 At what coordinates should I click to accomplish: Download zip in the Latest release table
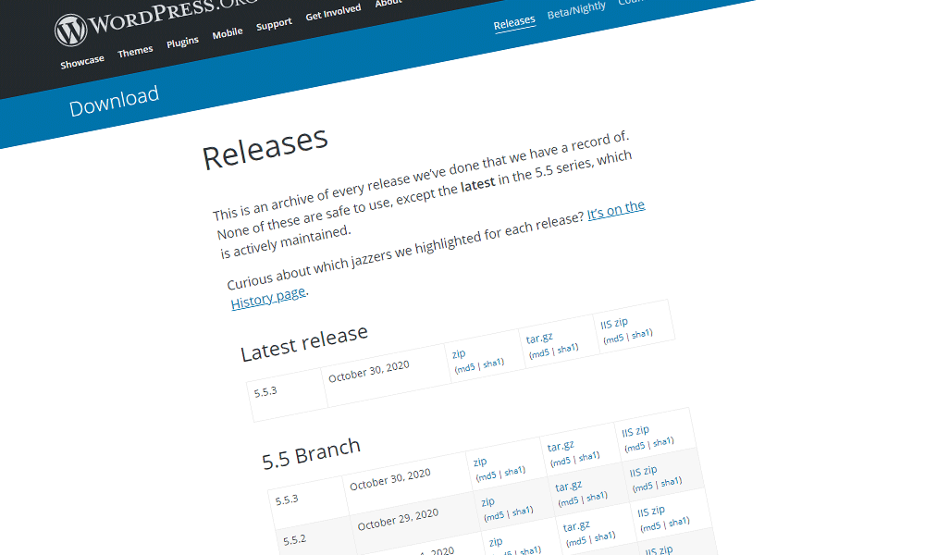[459, 353]
